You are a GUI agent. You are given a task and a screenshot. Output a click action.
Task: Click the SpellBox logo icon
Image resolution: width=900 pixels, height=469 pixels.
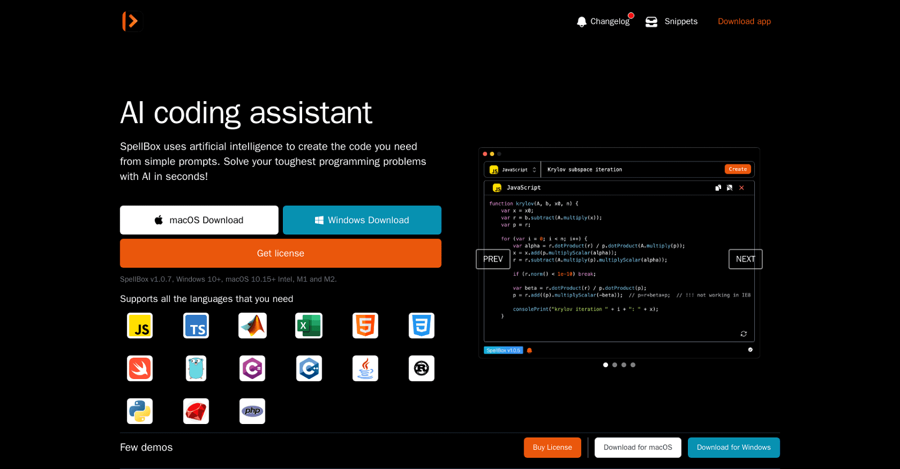click(132, 21)
